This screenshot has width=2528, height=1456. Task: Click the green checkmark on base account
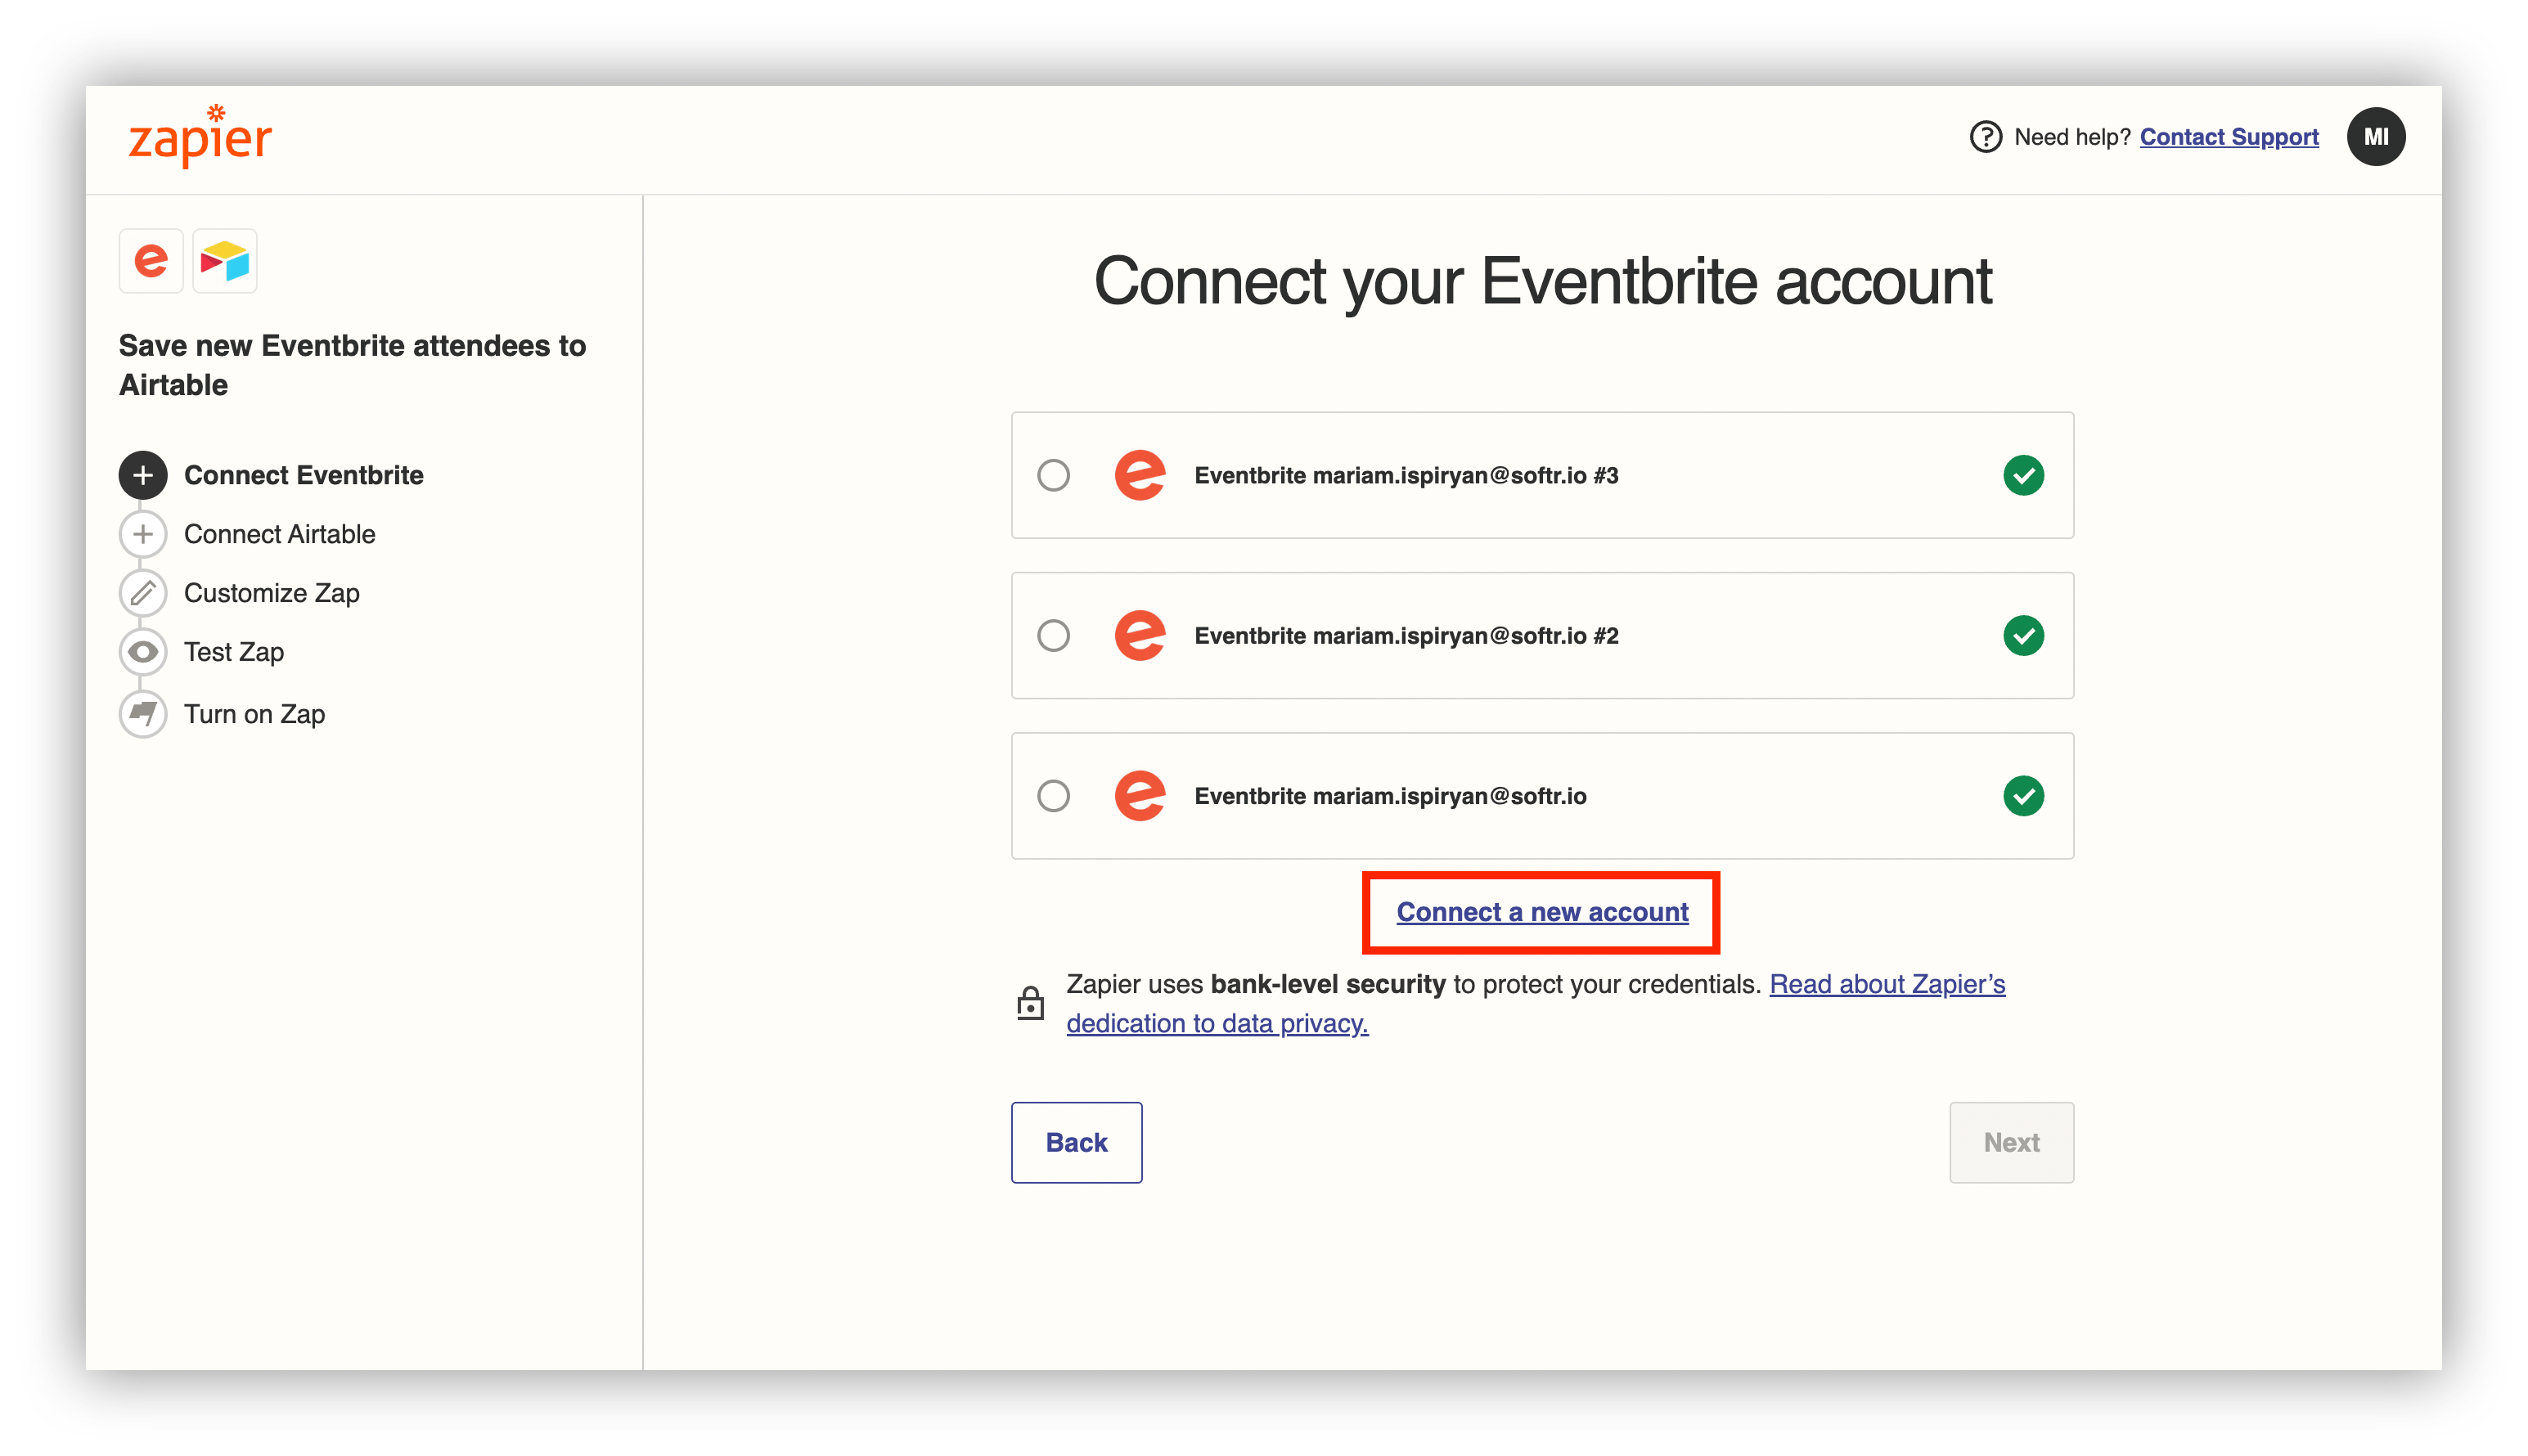click(x=2019, y=797)
